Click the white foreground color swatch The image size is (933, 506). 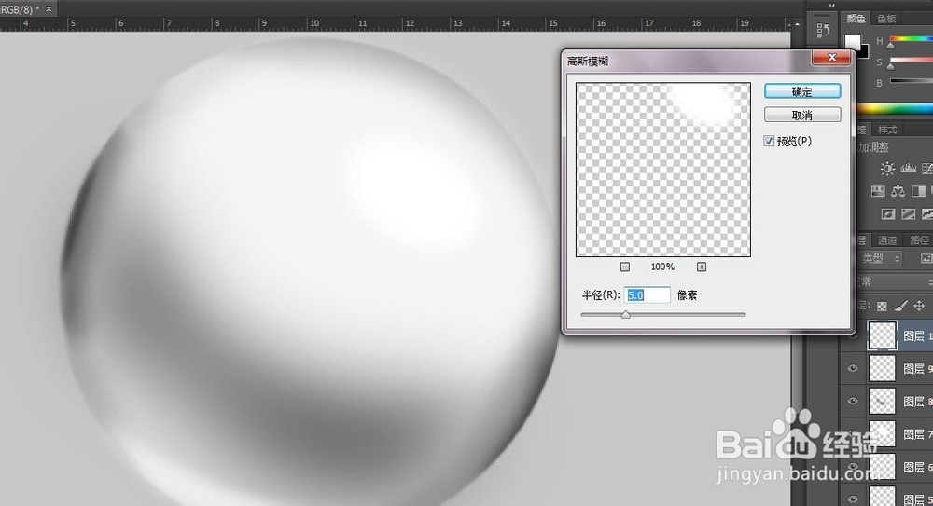[854, 43]
